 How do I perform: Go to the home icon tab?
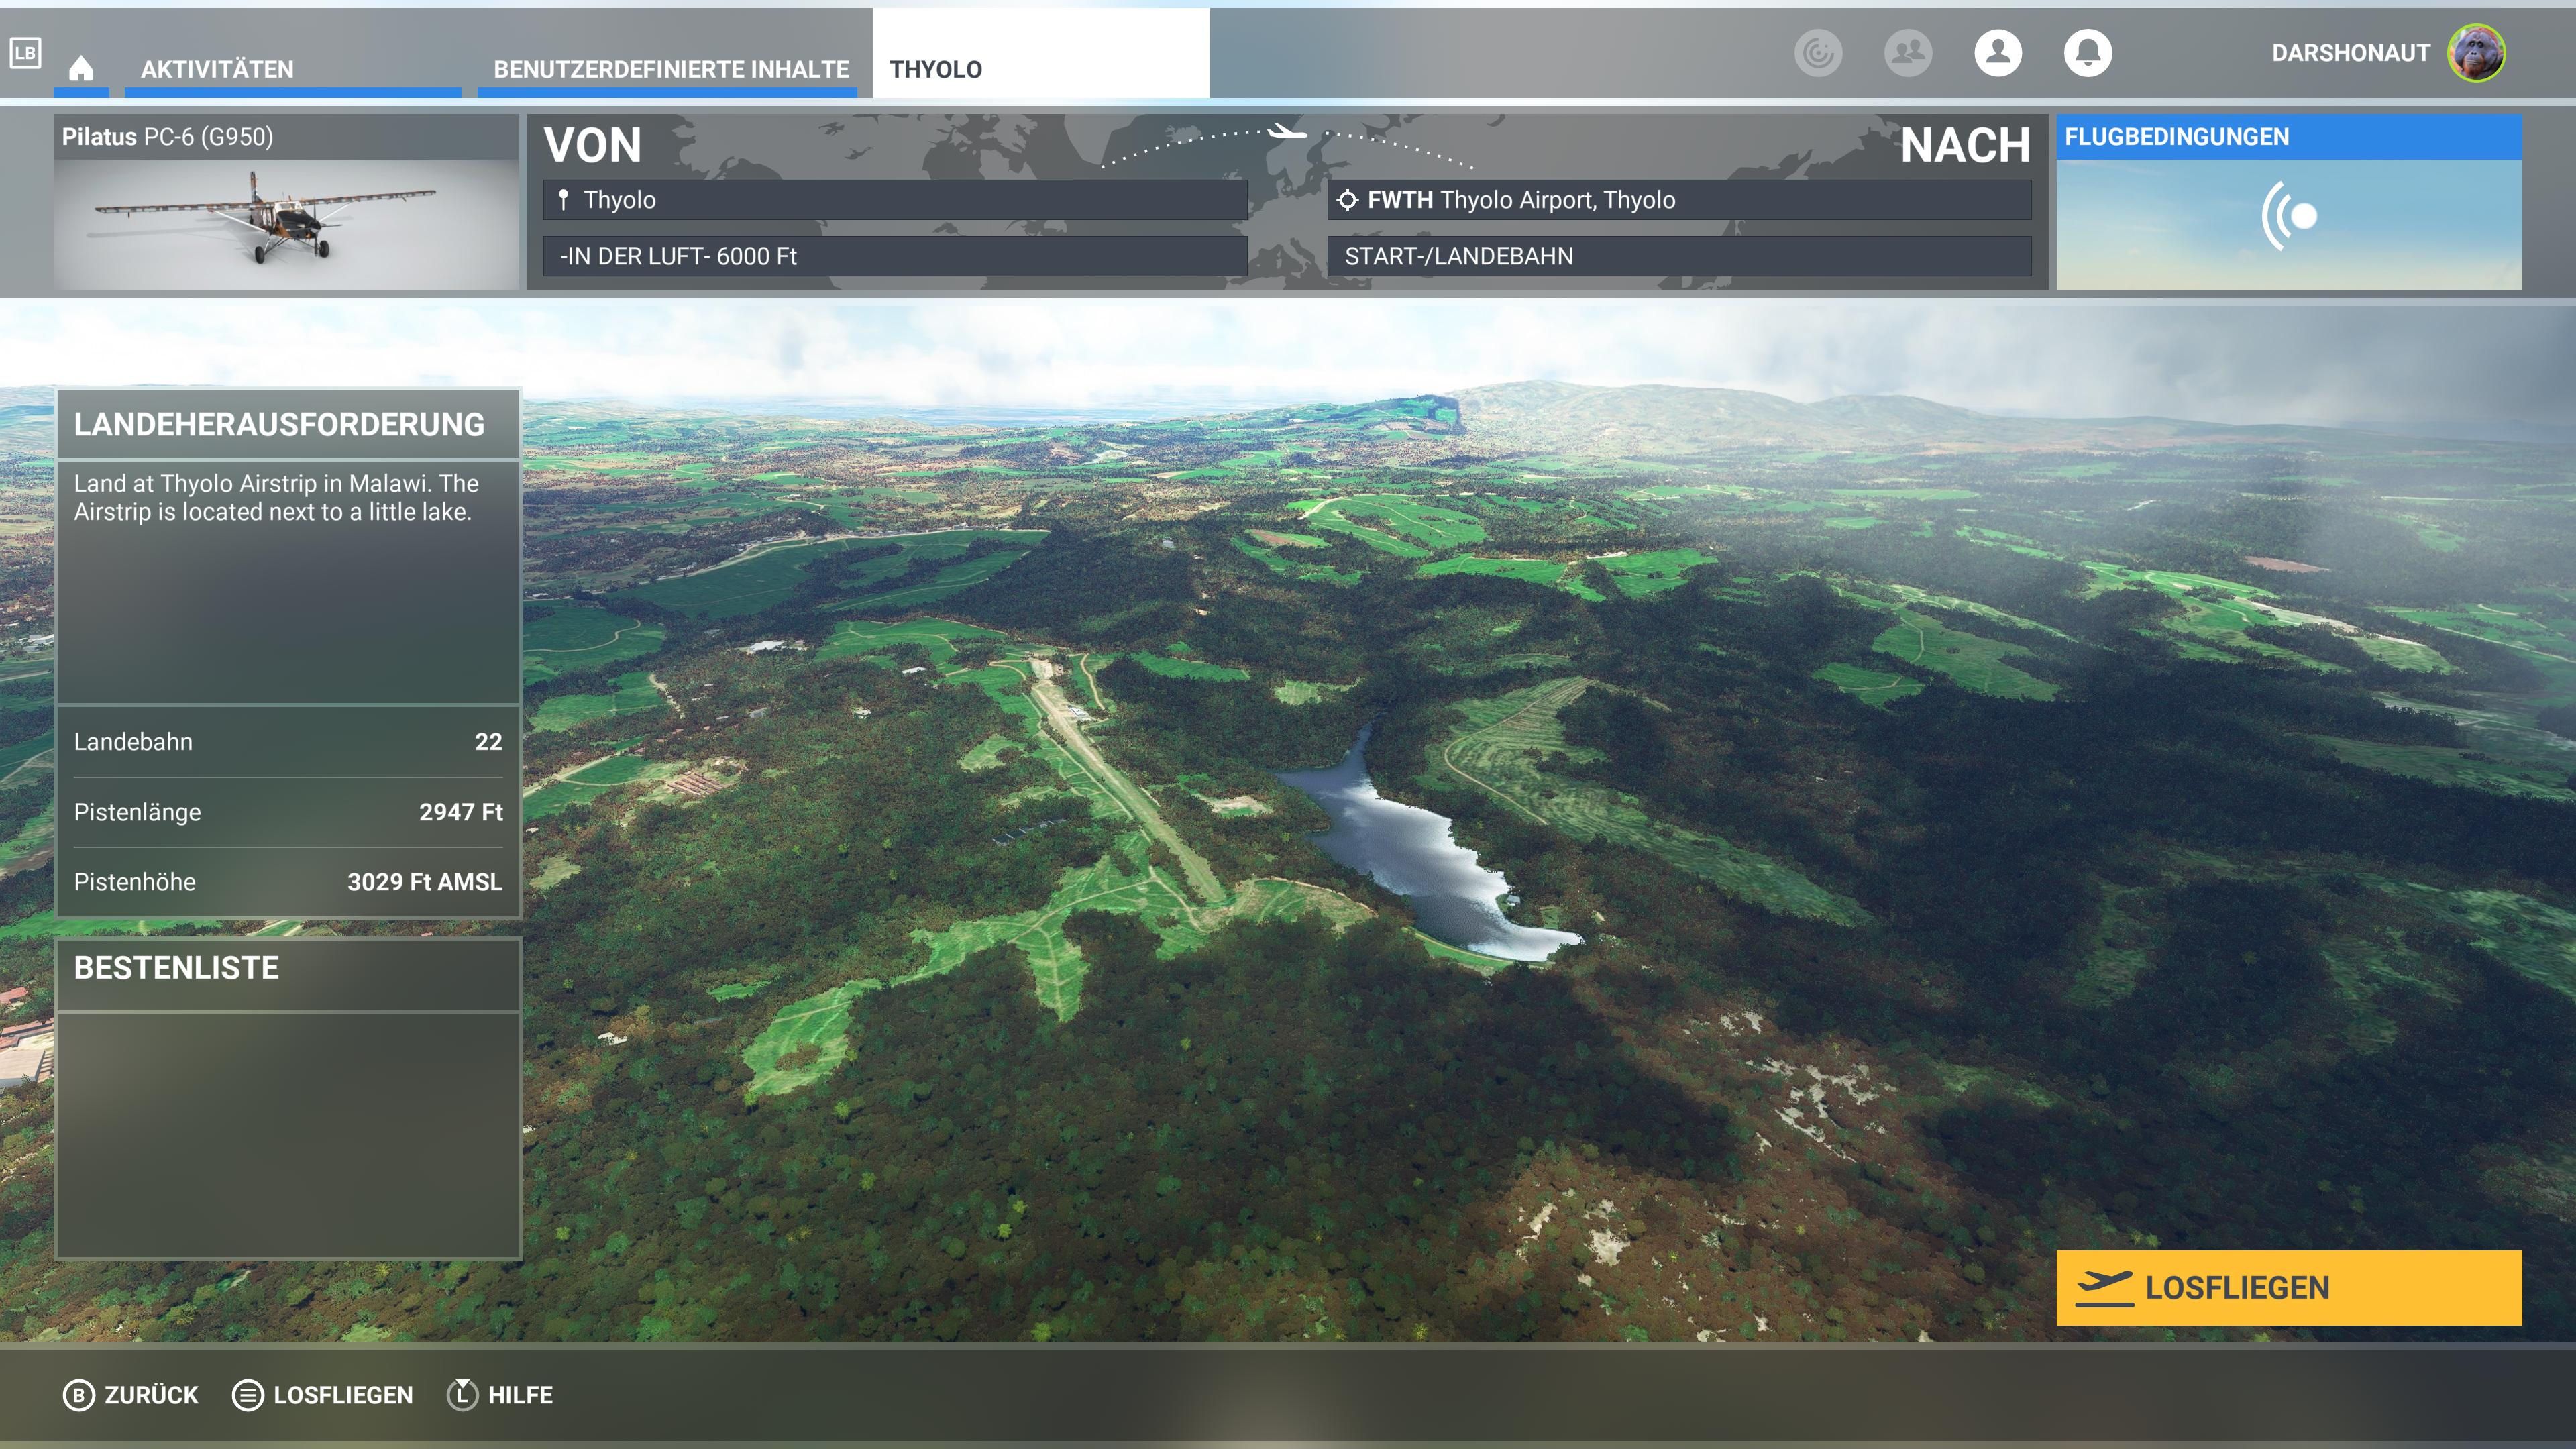click(81, 68)
